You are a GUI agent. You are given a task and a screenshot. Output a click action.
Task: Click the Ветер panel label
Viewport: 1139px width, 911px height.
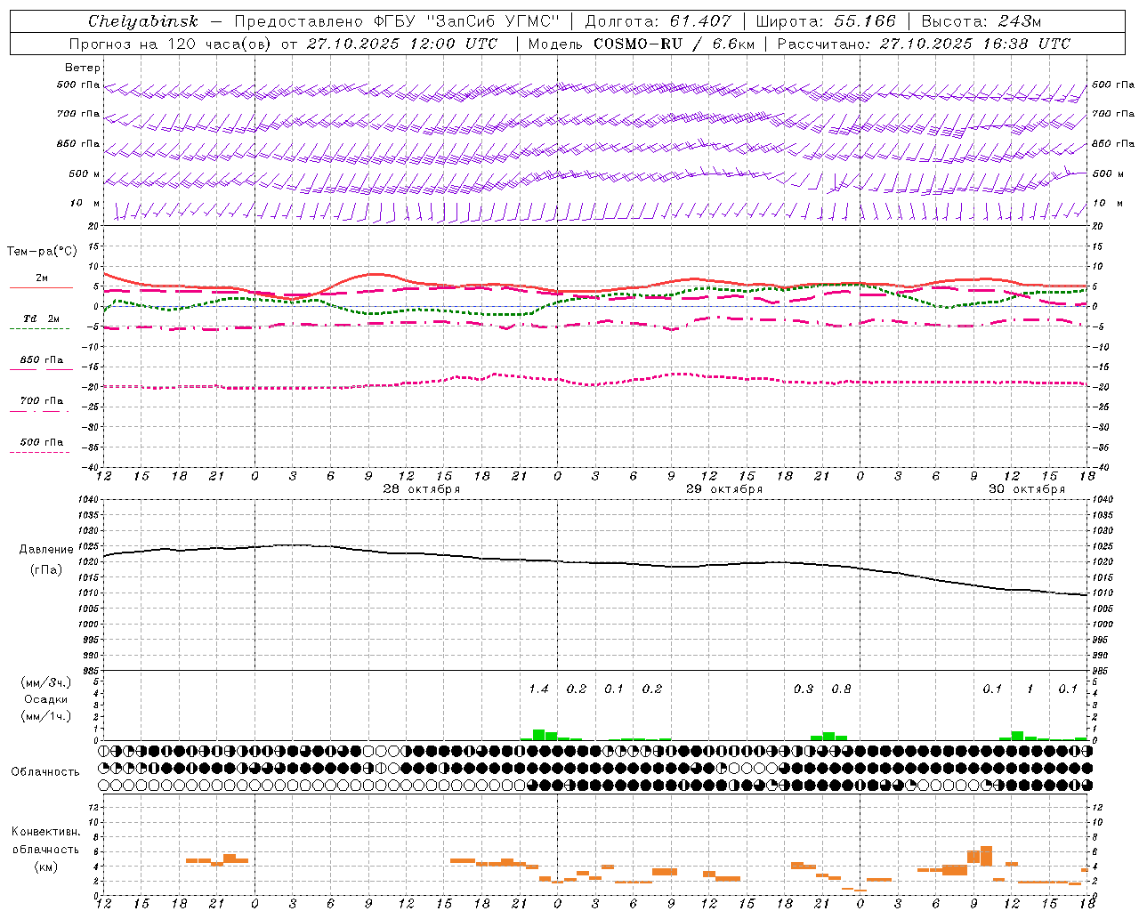click(83, 68)
